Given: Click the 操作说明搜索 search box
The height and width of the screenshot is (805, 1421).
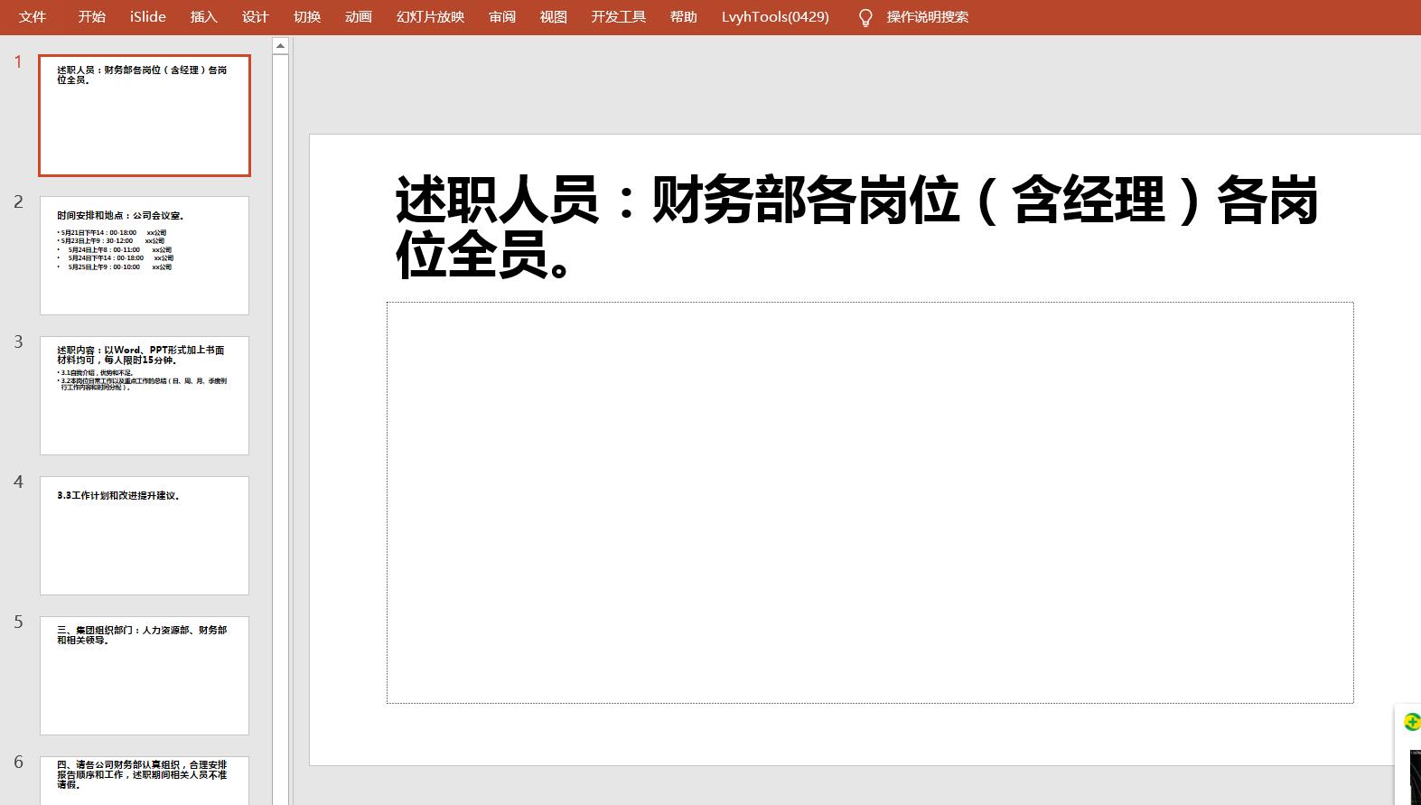Looking at the screenshot, I should [928, 17].
